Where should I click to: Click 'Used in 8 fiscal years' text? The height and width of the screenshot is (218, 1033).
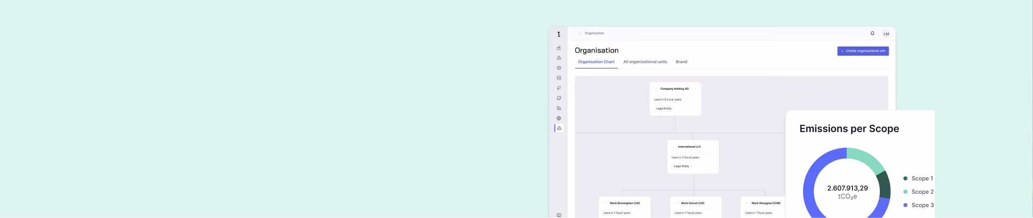point(667,100)
